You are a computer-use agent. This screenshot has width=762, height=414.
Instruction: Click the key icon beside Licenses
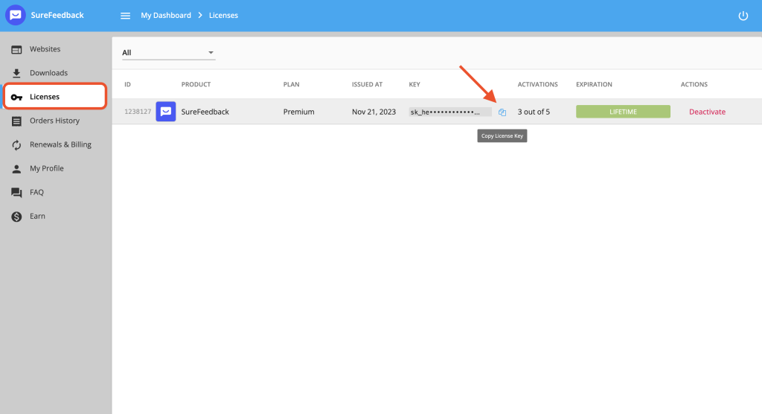[16, 98]
